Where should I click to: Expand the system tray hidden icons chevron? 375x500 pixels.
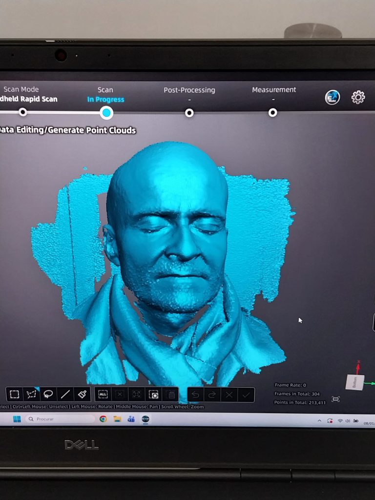[319, 420]
